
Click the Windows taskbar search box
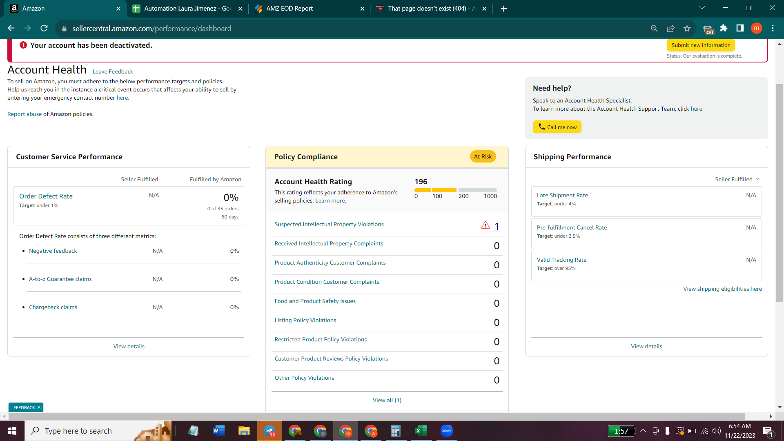[x=98, y=431]
